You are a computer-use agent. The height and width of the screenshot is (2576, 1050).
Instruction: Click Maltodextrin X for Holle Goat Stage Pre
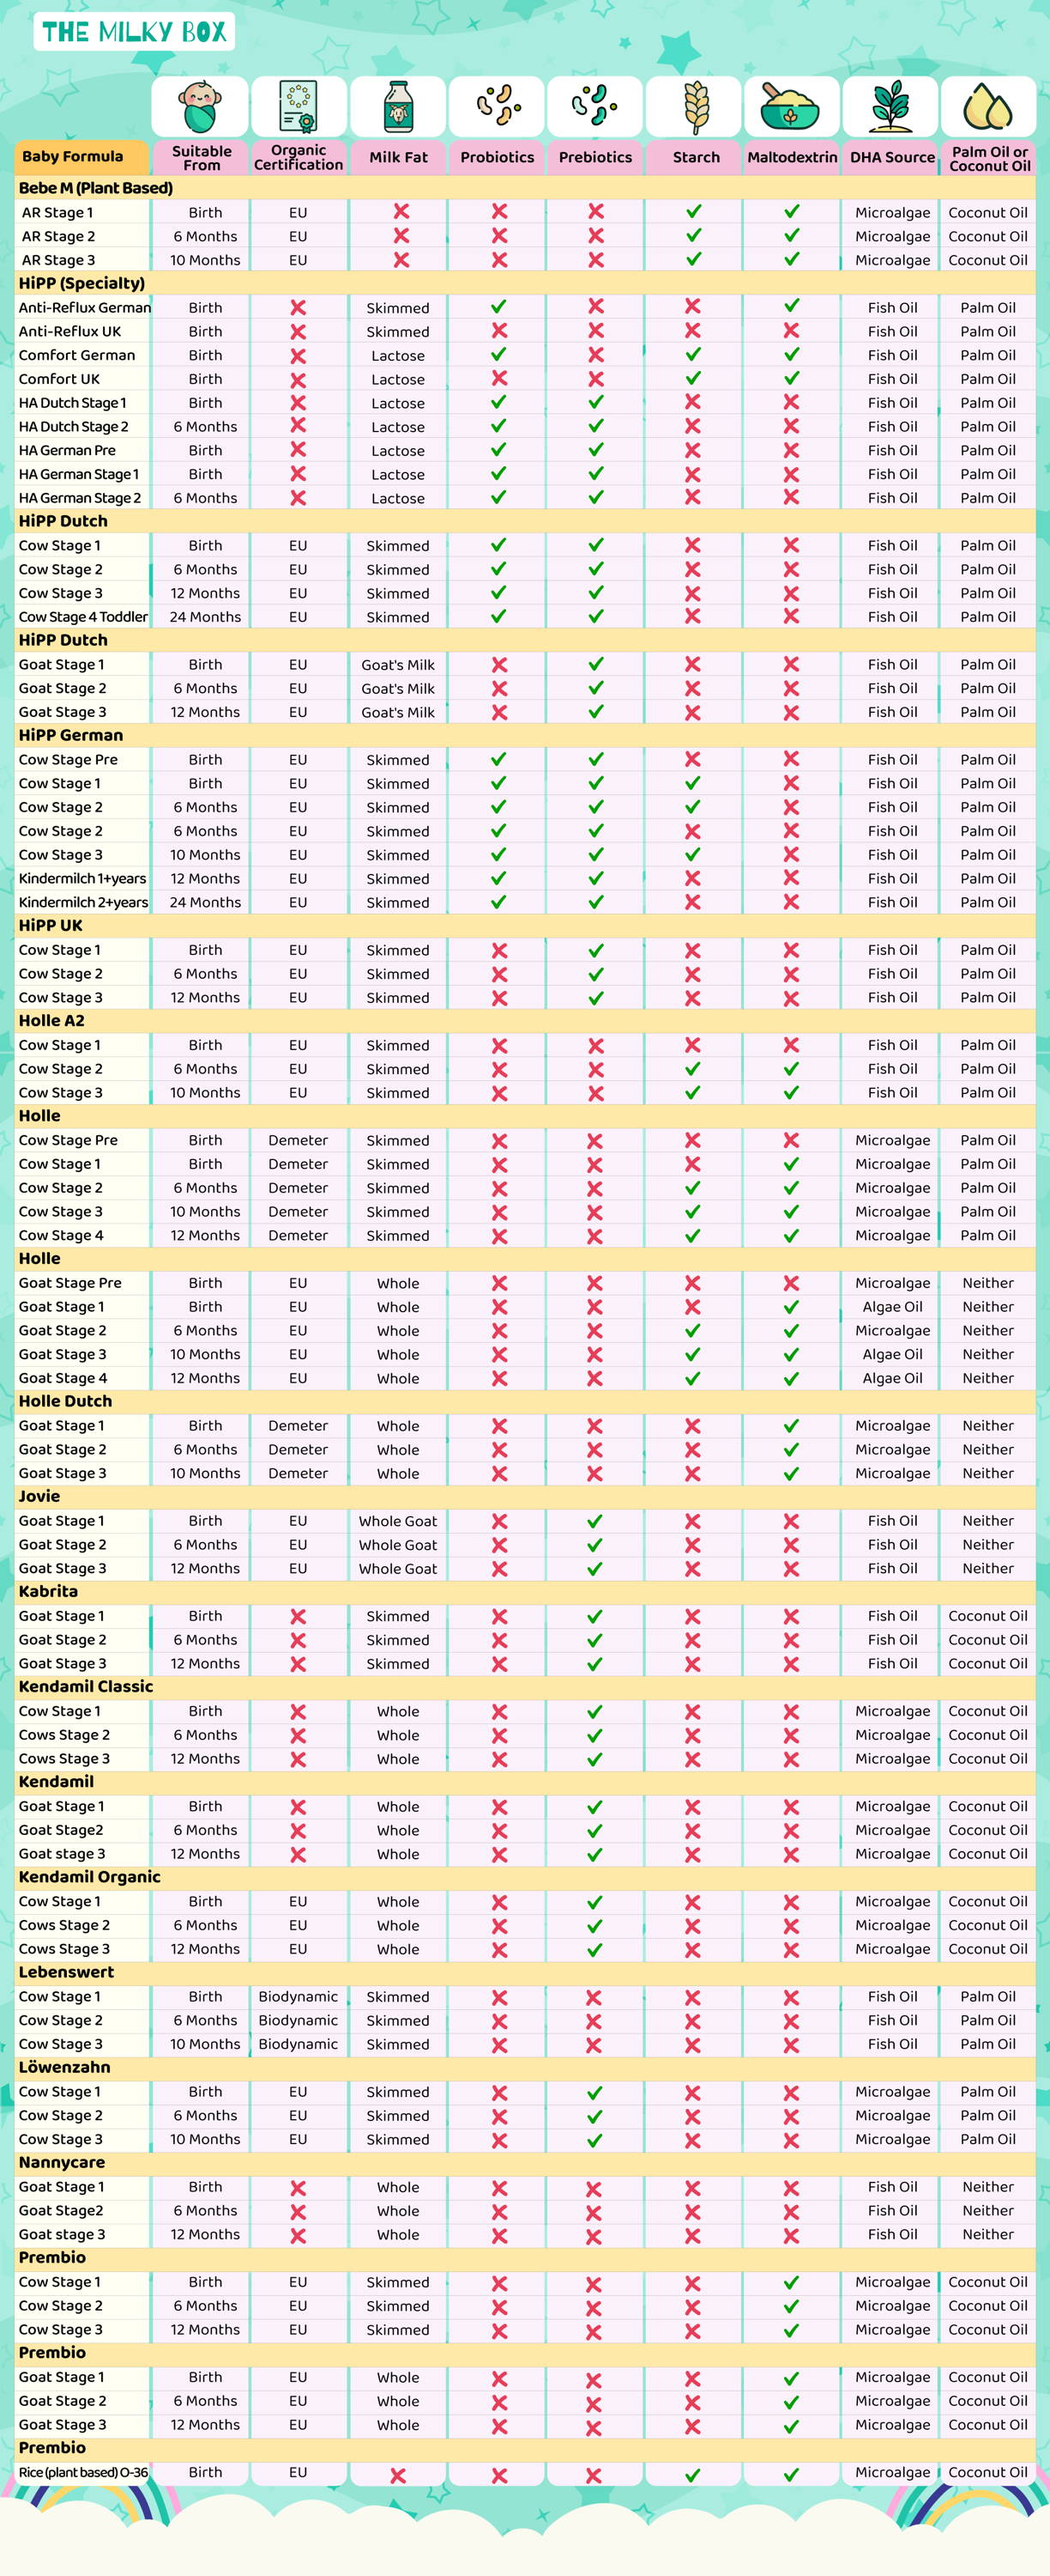point(791,1283)
